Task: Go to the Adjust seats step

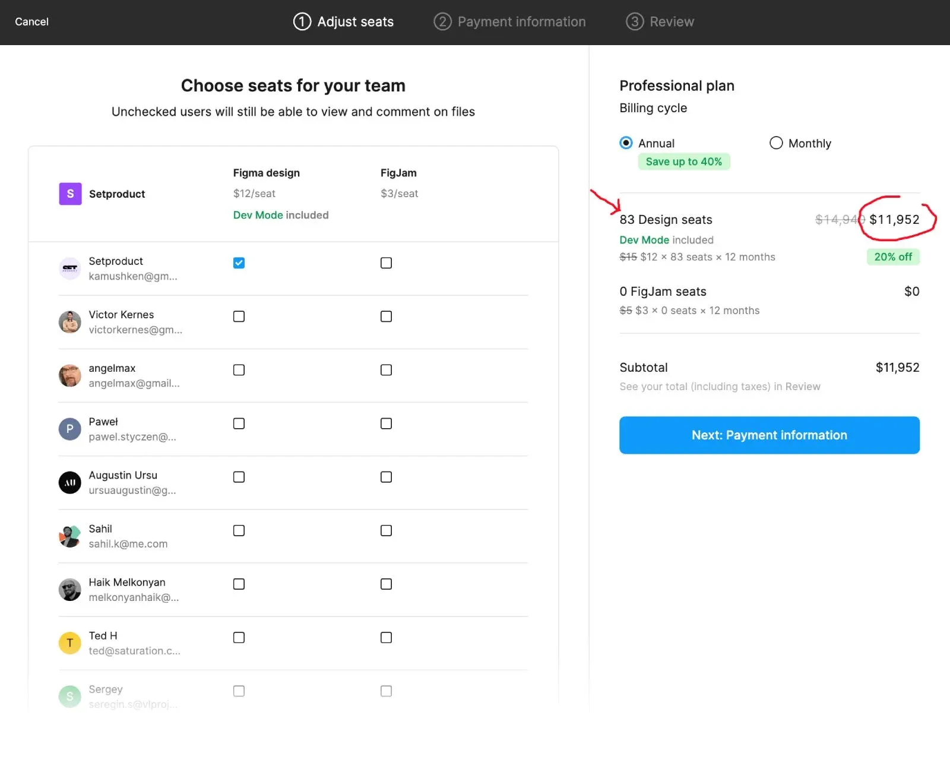Action: pos(343,21)
